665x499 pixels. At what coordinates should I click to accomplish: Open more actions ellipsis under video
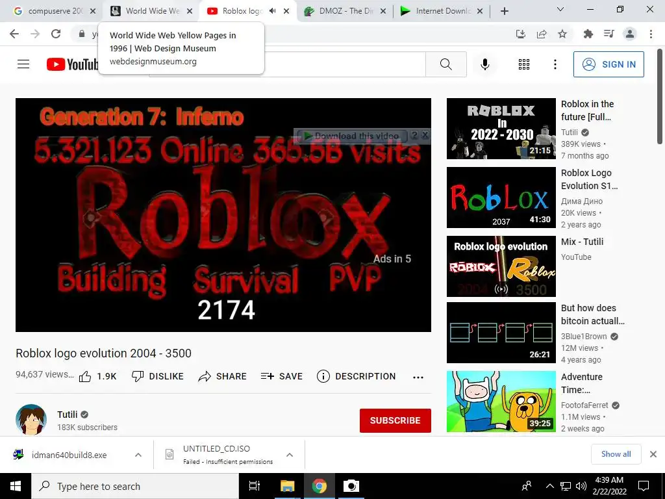tap(418, 377)
